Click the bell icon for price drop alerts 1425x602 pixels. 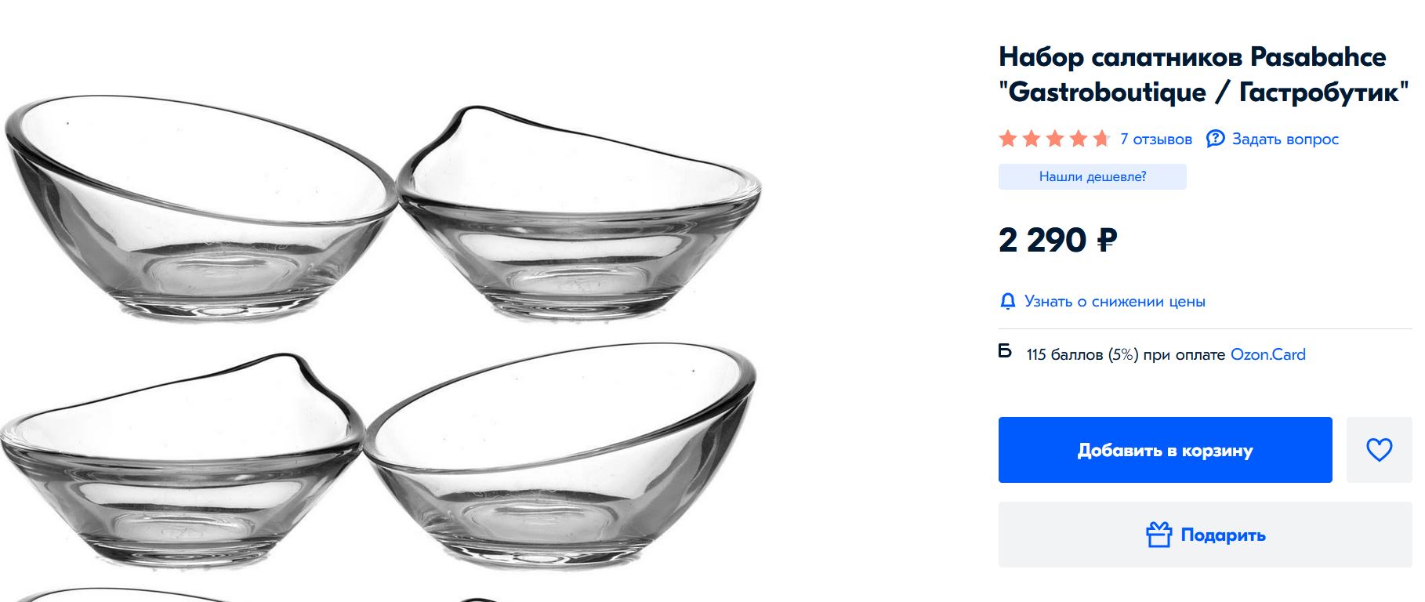click(x=1007, y=302)
